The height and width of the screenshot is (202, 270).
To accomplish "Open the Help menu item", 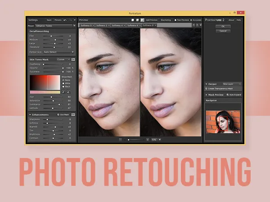I will 238,20.
